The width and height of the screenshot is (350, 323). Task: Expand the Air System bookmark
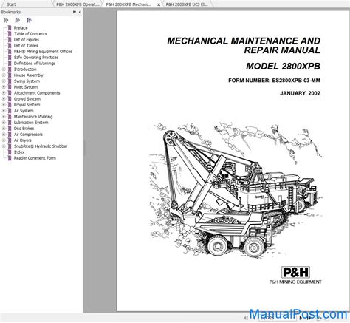click(x=4, y=111)
